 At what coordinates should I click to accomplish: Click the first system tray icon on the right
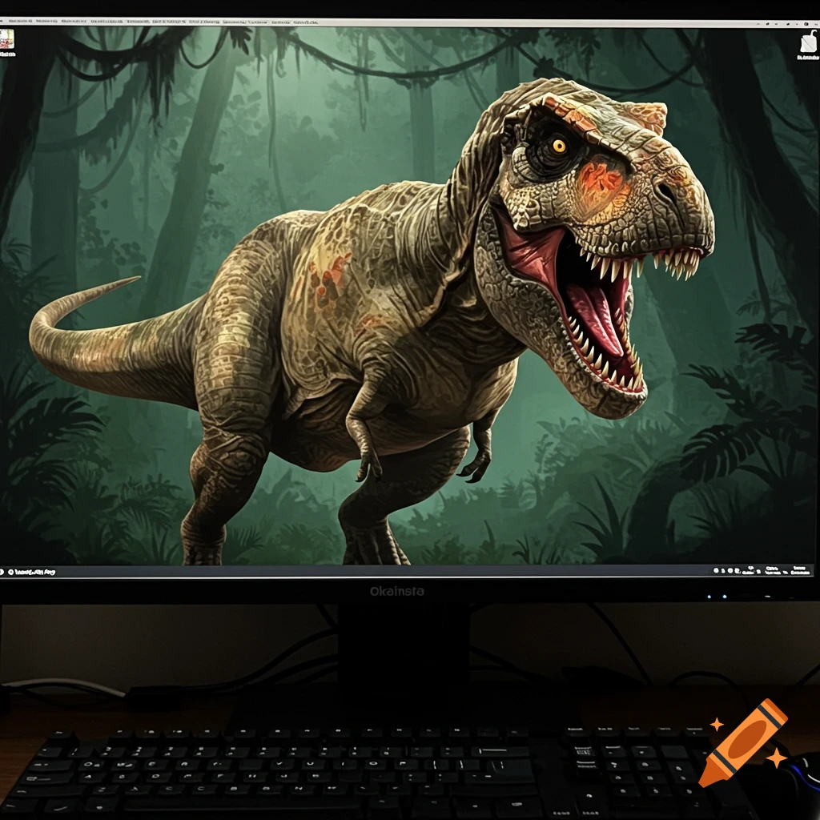[x=715, y=570]
